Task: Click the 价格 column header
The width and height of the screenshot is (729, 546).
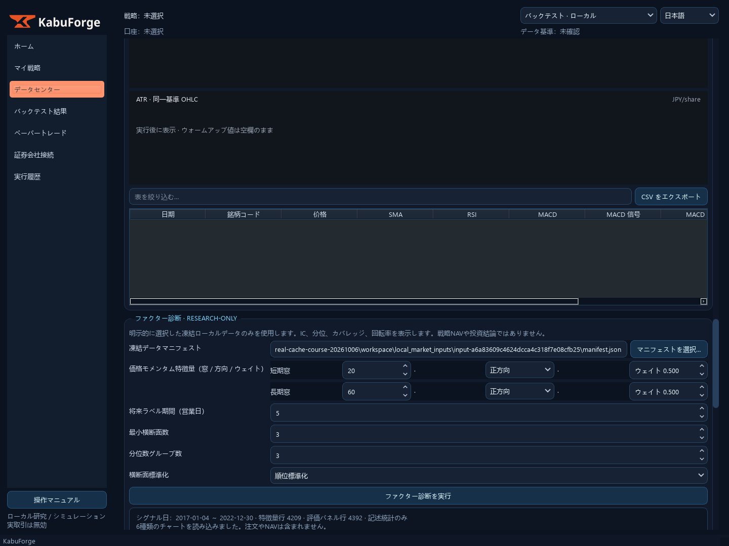Action: [x=319, y=214]
